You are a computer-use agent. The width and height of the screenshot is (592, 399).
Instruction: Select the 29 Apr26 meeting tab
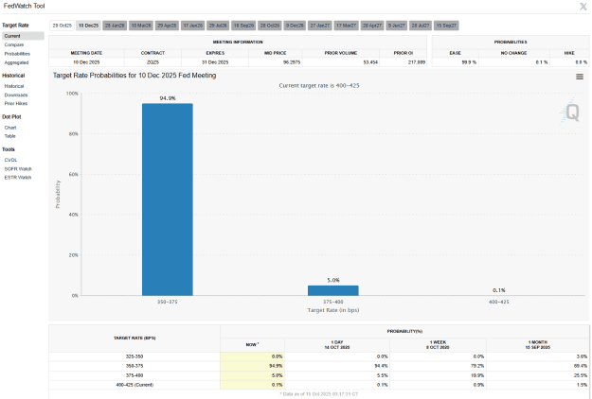coord(167,26)
